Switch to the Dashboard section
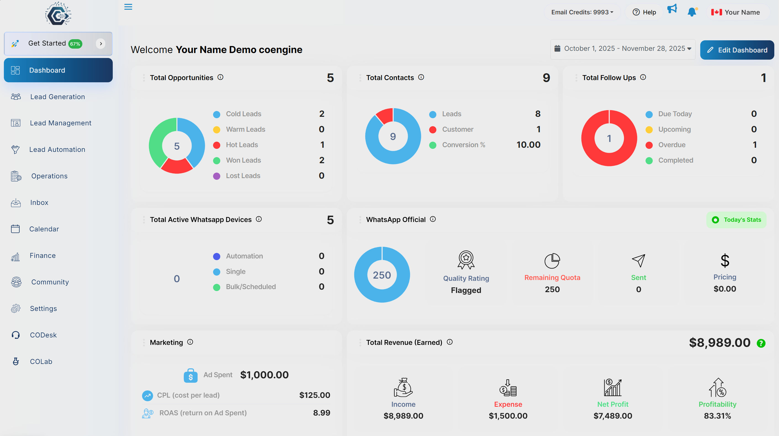The image size is (779, 436). click(x=47, y=70)
